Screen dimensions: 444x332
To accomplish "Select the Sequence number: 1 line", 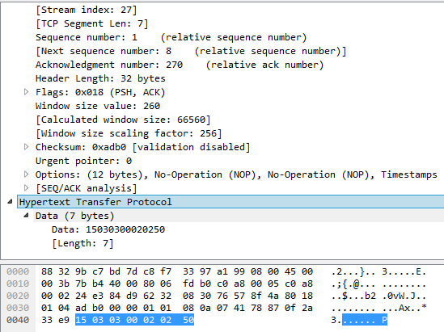I will (x=171, y=37).
